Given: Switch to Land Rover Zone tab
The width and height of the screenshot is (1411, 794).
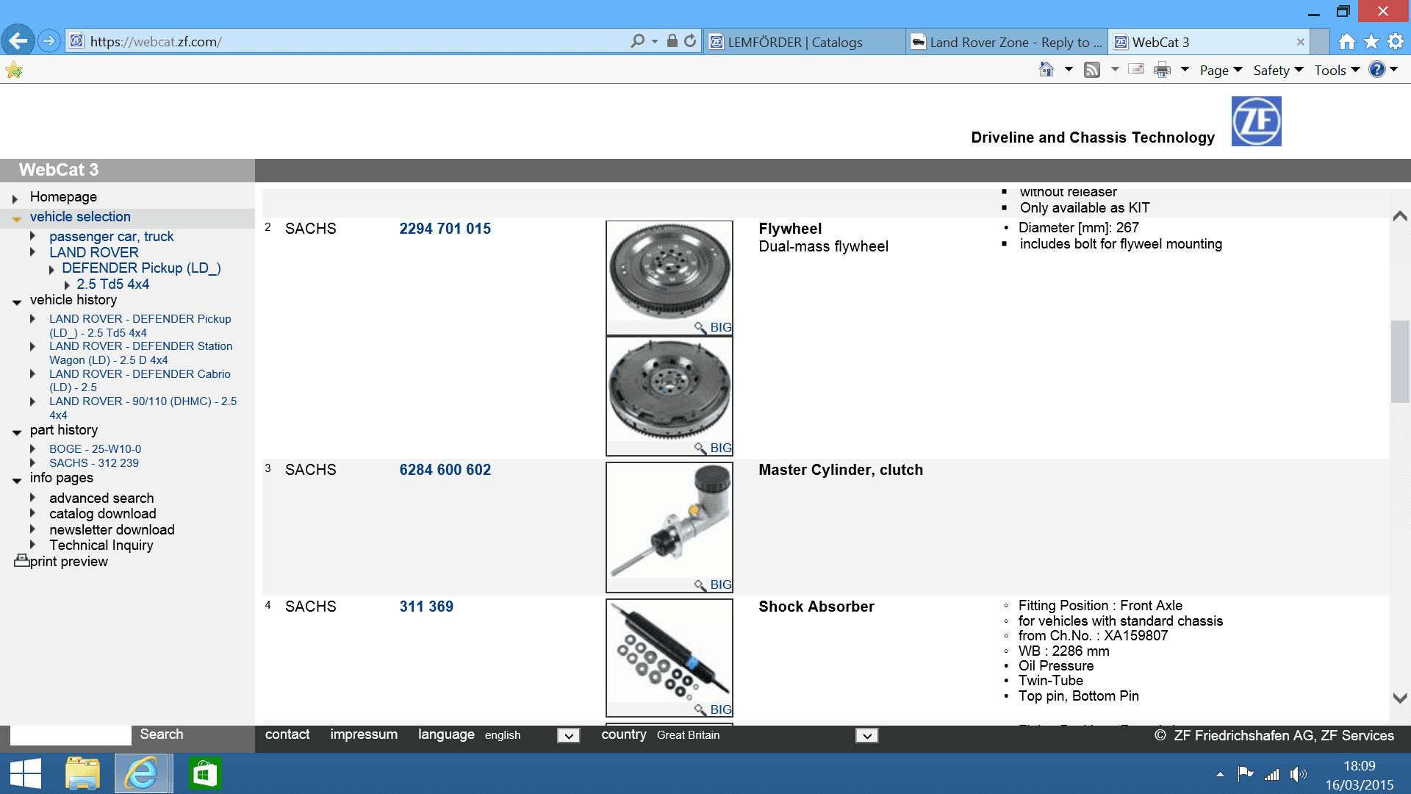Looking at the screenshot, I should [1007, 42].
